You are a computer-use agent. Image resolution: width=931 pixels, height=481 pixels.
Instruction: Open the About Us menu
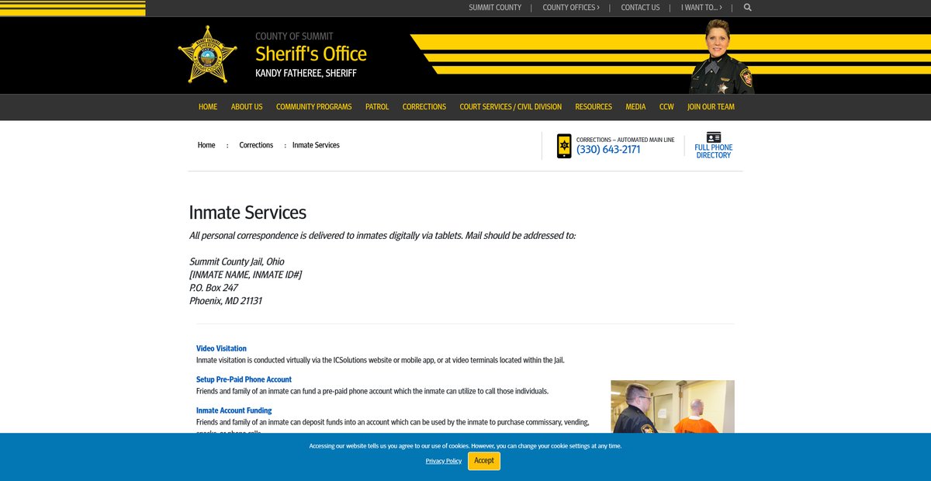[x=247, y=107]
